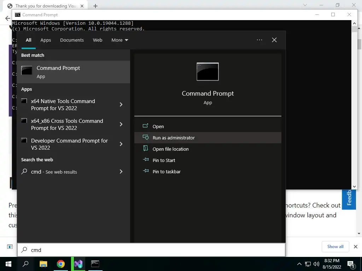The width and height of the screenshot is (362, 271).
Task: Select the Apps search filter tab
Action: [x=46, y=40]
